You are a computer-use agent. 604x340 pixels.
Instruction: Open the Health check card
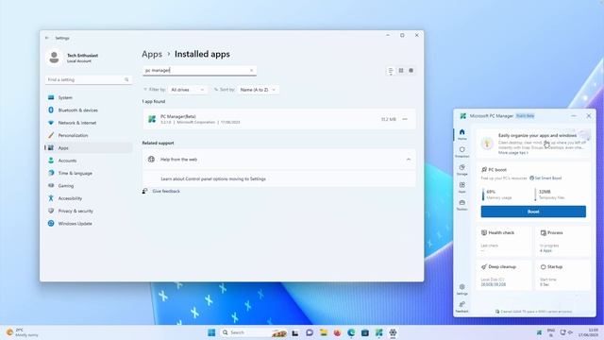point(503,242)
